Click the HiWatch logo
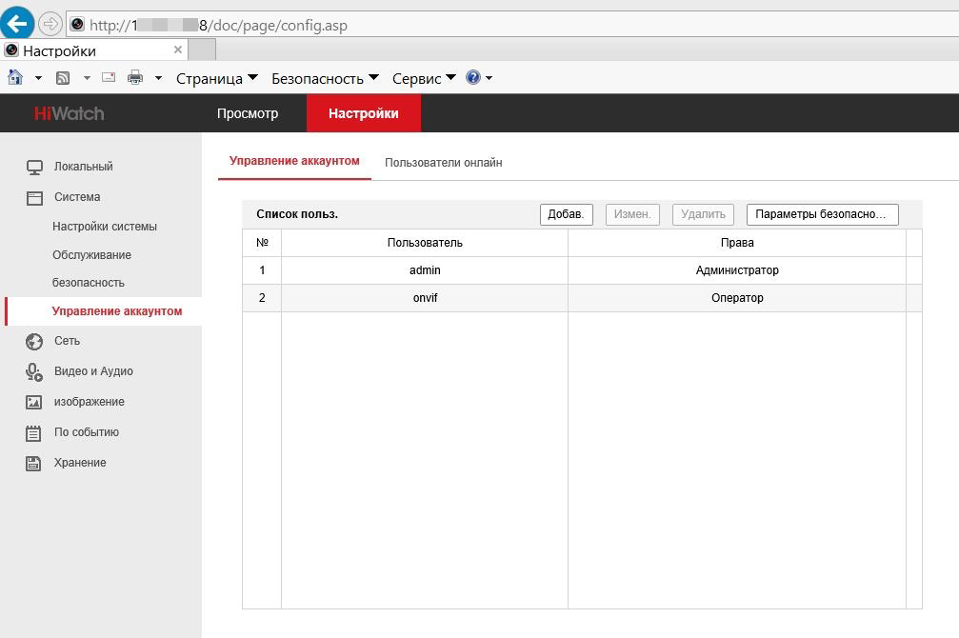The image size is (959, 638). tap(70, 113)
